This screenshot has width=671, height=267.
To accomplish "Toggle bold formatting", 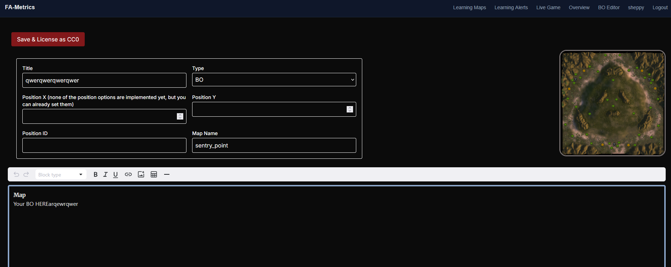I will [x=95, y=174].
